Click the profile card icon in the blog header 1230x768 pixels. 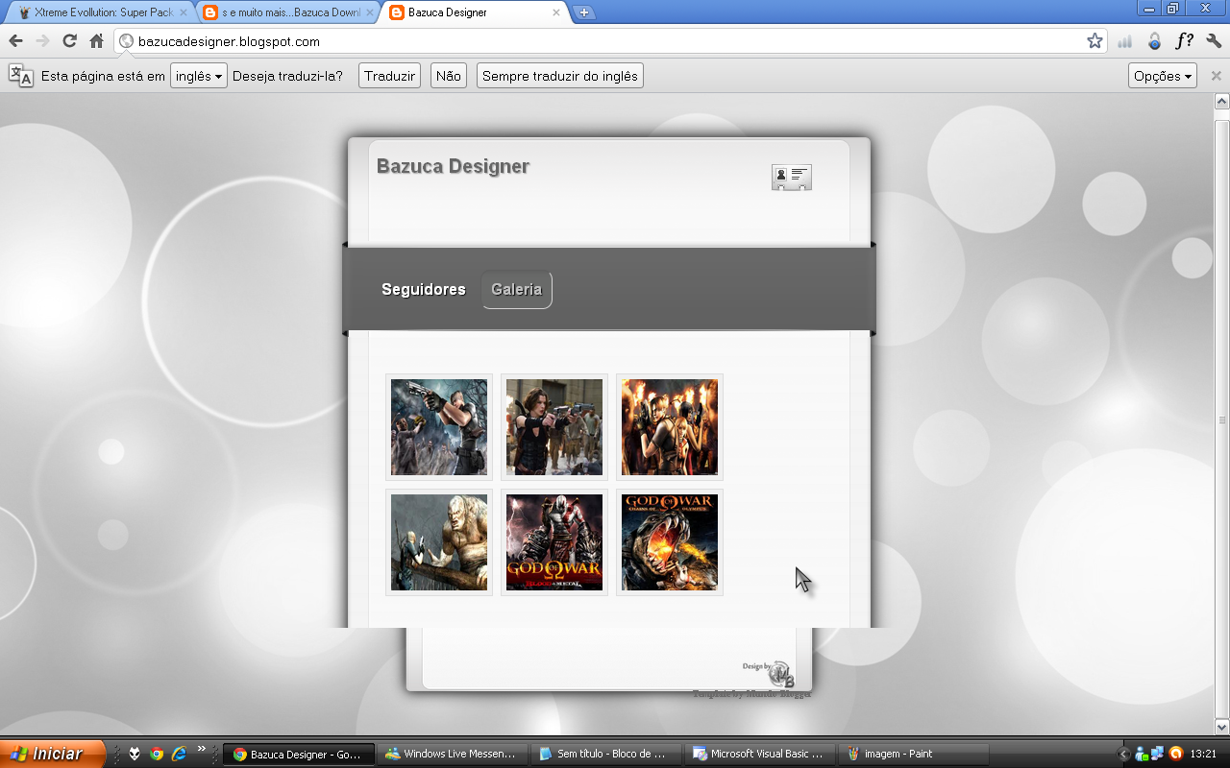(x=792, y=177)
